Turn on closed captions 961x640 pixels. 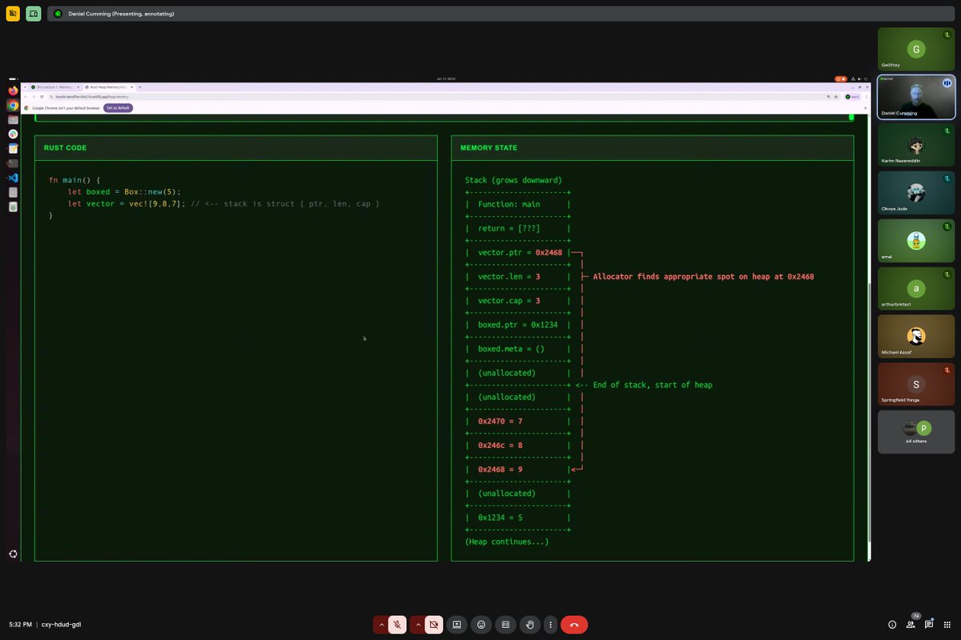[x=505, y=624]
